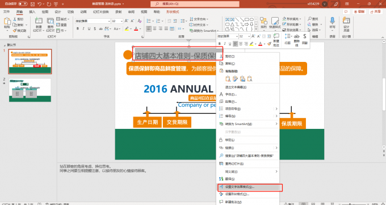This screenshot has width=386, height=205.
Task: Click the yellow highlight color swatch in ribbon
Action: tap(127, 29)
